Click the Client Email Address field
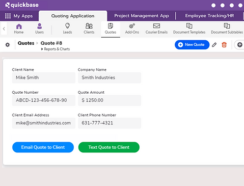The width and height of the screenshot is (244, 186). [x=44, y=123]
